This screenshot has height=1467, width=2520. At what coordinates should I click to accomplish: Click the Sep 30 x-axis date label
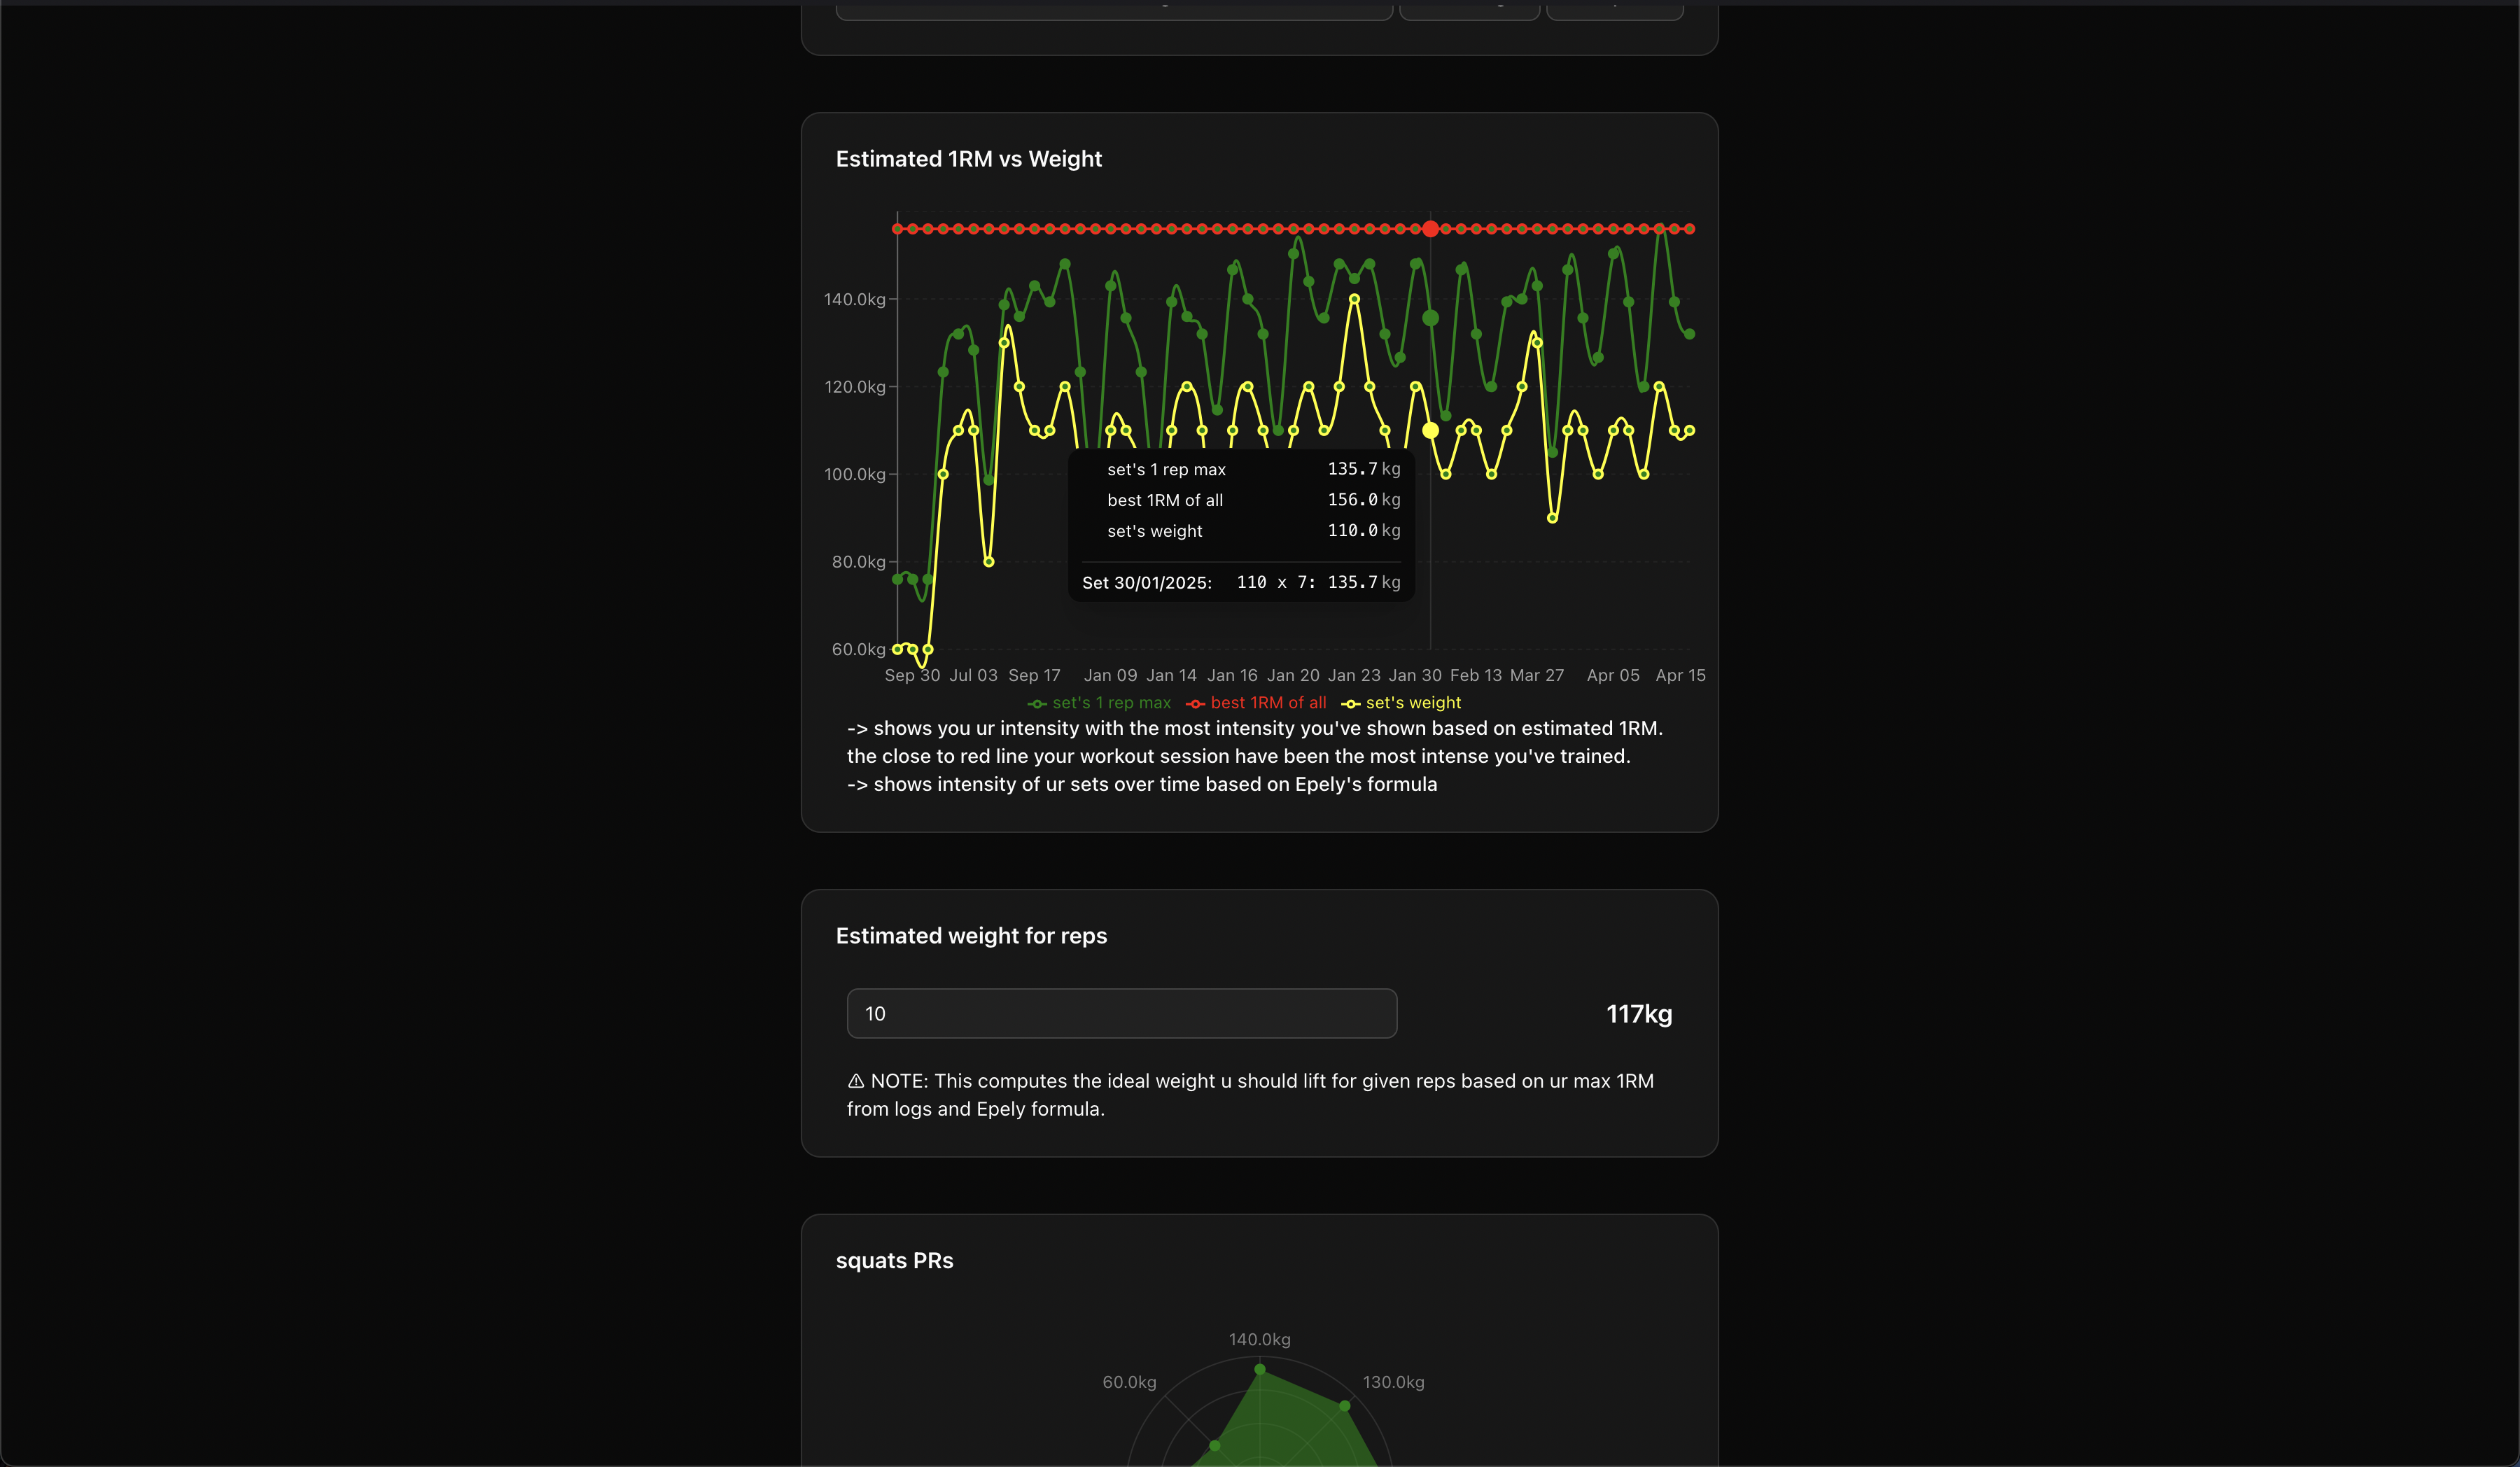(912, 675)
